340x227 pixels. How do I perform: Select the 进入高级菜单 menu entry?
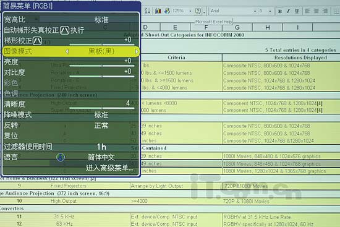(x=109, y=168)
